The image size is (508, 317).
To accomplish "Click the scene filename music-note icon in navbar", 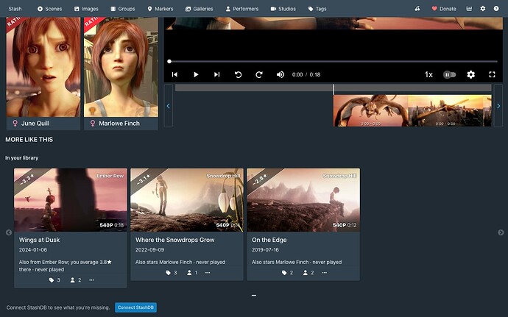I will 417,9.
